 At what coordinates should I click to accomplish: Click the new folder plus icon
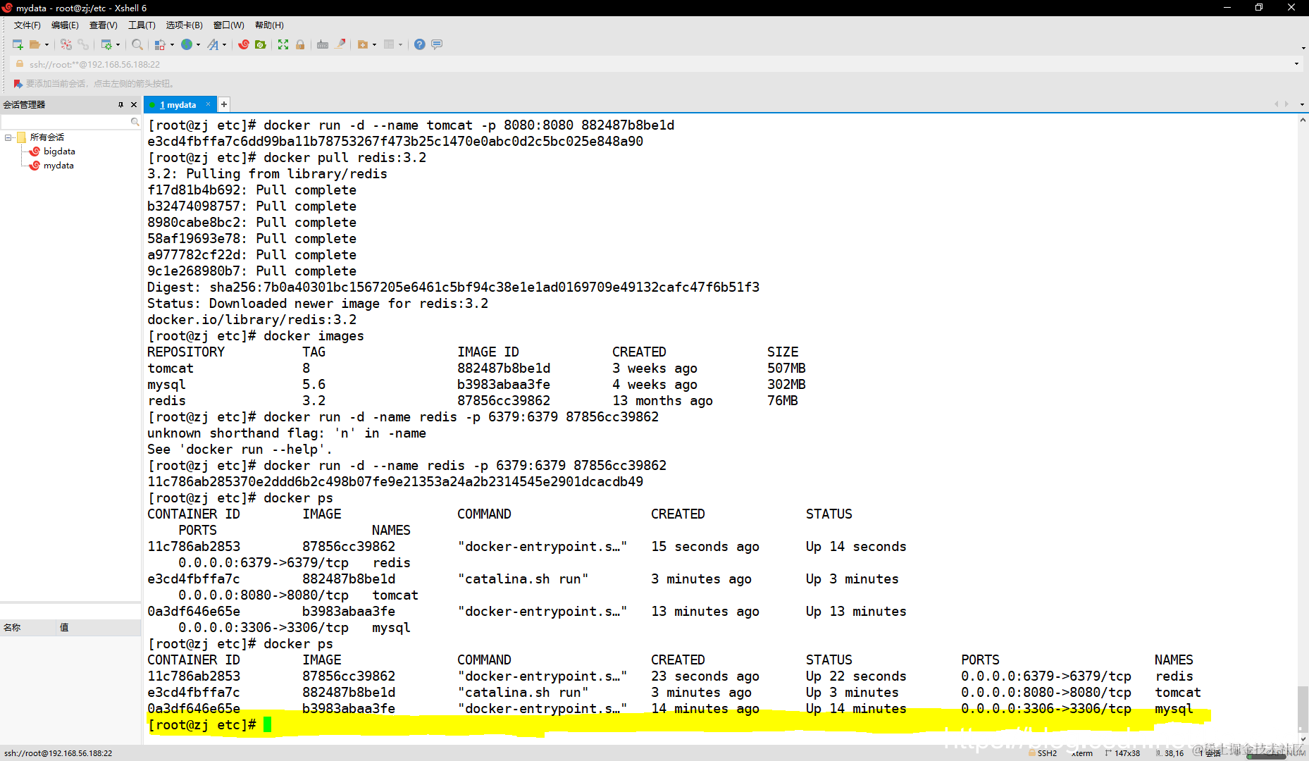point(363,44)
